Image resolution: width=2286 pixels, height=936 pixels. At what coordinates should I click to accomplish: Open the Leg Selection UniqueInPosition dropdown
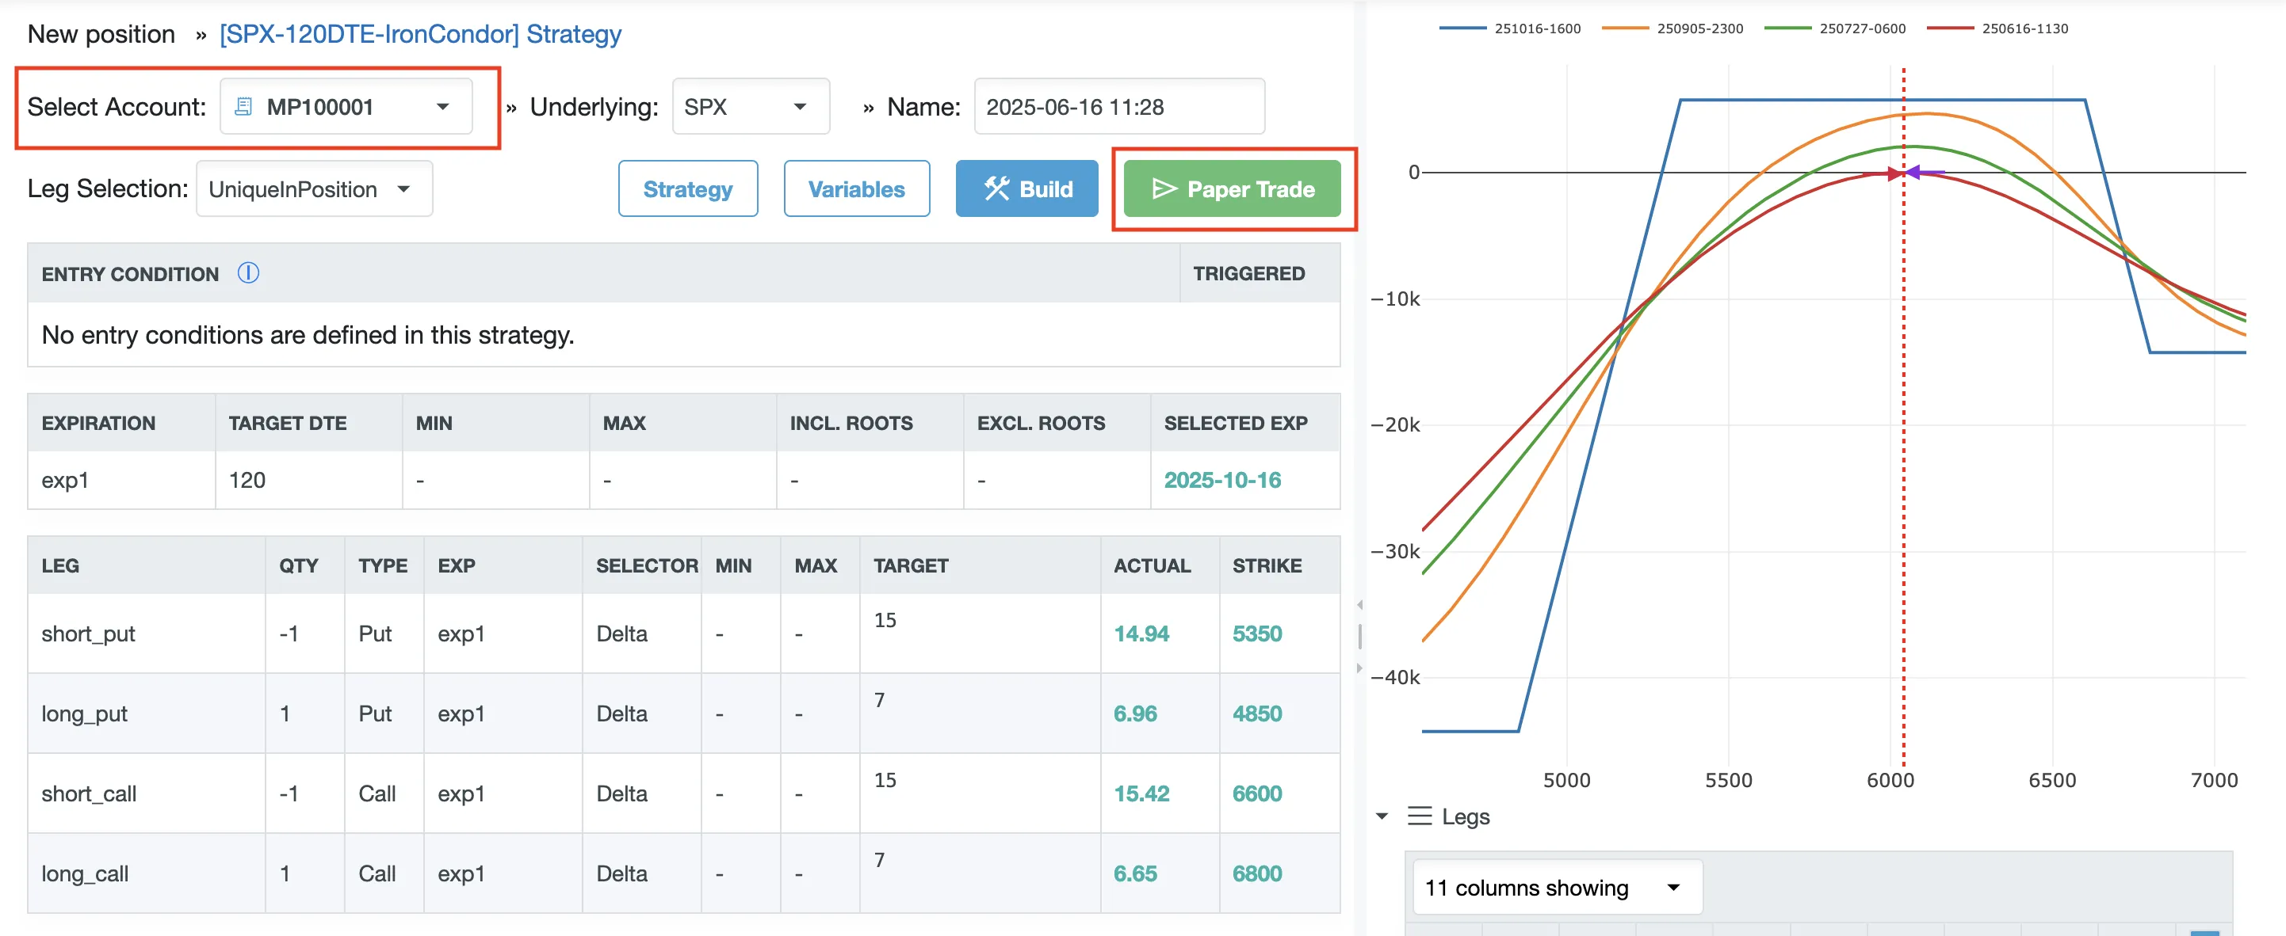point(313,188)
